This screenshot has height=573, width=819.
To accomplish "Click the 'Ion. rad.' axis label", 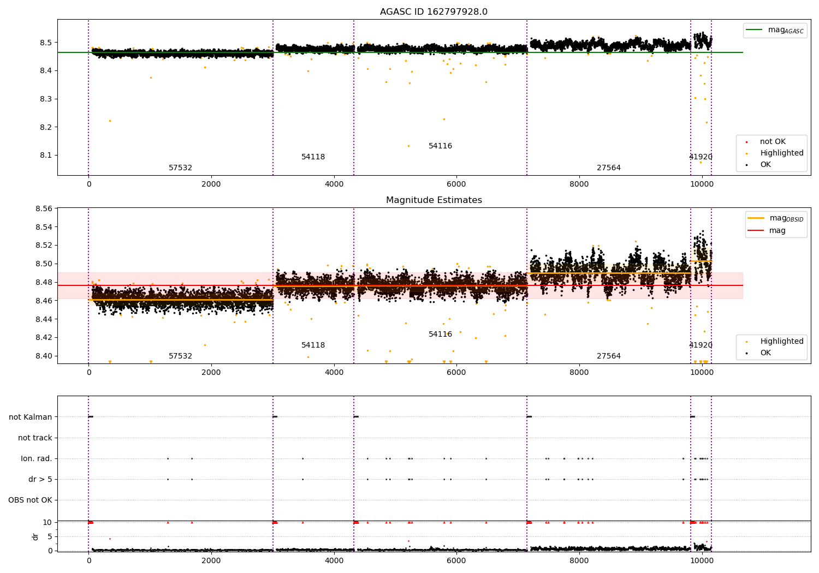I will coord(37,459).
